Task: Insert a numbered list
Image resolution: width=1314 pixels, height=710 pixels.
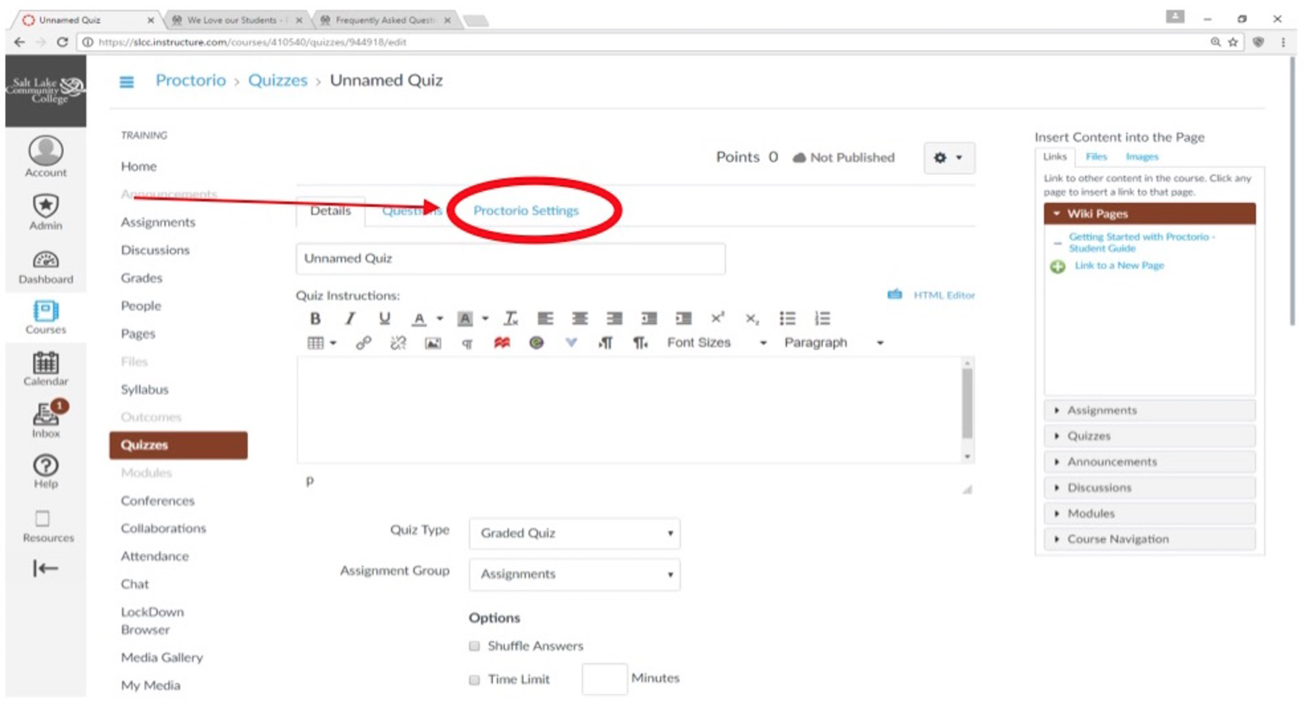Action: point(822,318)
